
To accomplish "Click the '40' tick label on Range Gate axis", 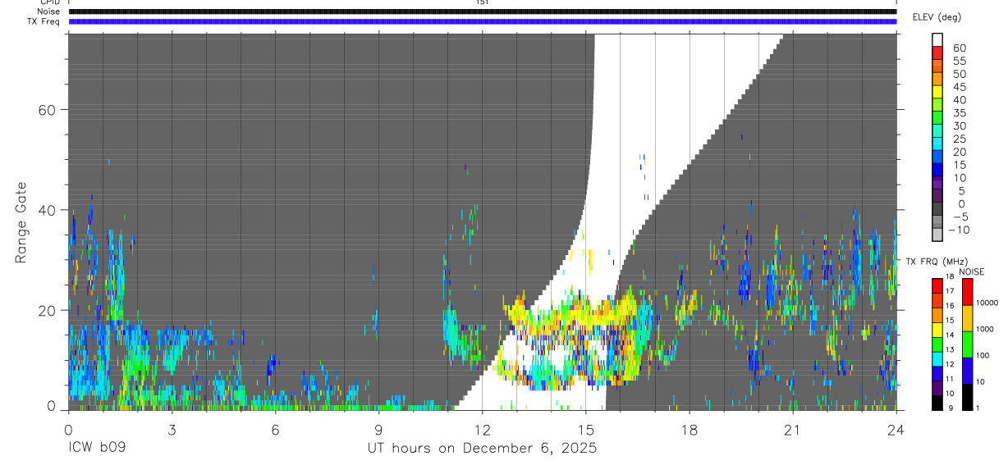I will tap(47, 210).
